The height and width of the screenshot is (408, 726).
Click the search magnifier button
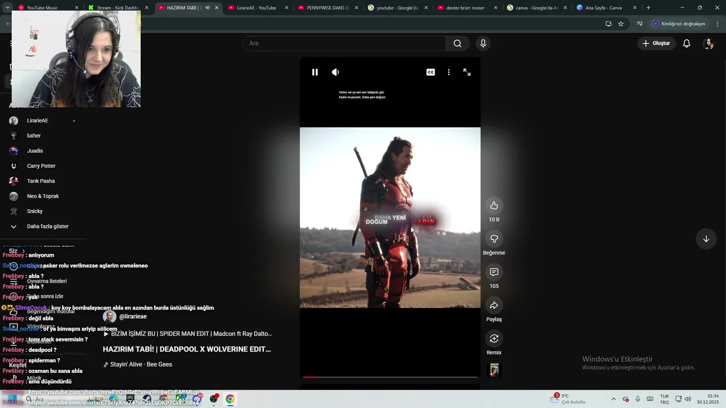[x=457, y=44]
